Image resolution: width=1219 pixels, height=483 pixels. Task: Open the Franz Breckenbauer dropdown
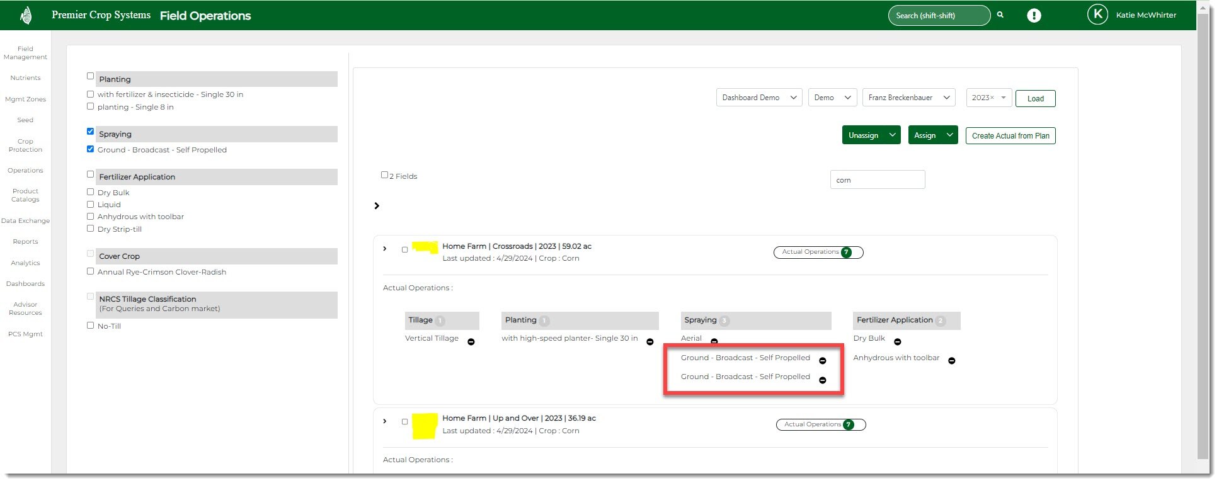click(x=908, y=98)
